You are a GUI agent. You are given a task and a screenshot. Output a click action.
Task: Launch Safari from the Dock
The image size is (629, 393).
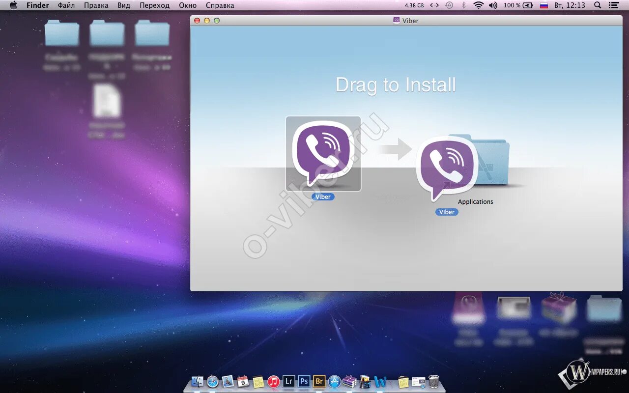tap(213, 381)
